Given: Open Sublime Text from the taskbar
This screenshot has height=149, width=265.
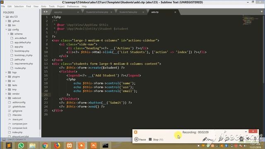Looking at the screenshot, I should click(9, 145).
